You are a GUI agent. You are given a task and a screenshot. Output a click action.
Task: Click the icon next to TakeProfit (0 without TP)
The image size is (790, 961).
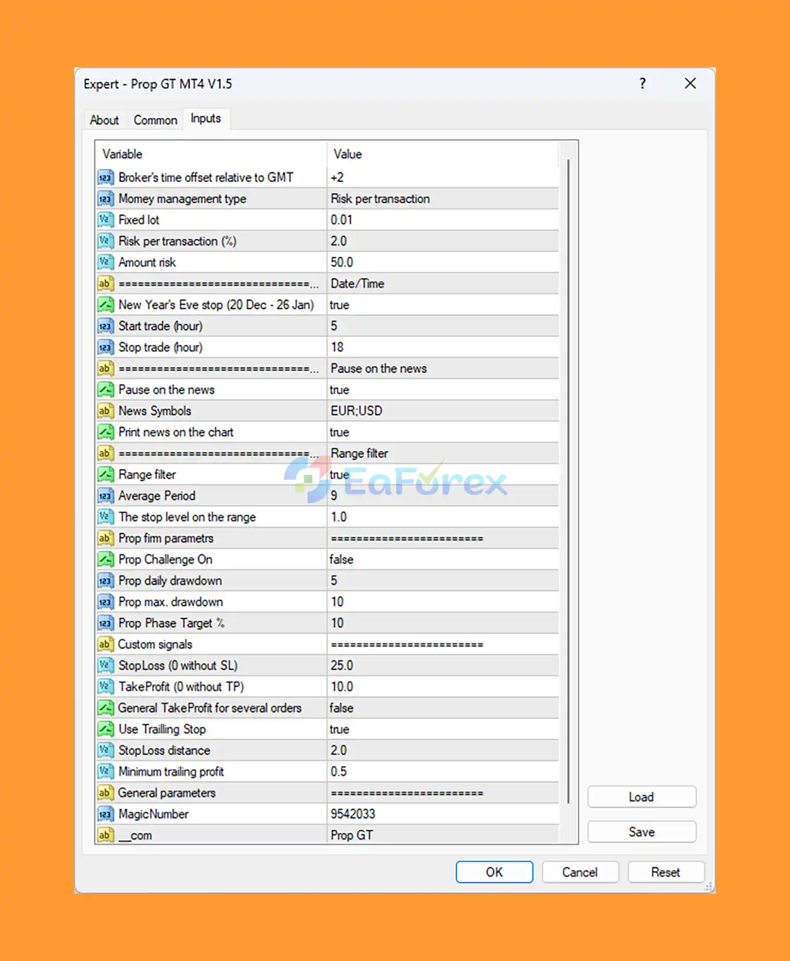point(106,687)
